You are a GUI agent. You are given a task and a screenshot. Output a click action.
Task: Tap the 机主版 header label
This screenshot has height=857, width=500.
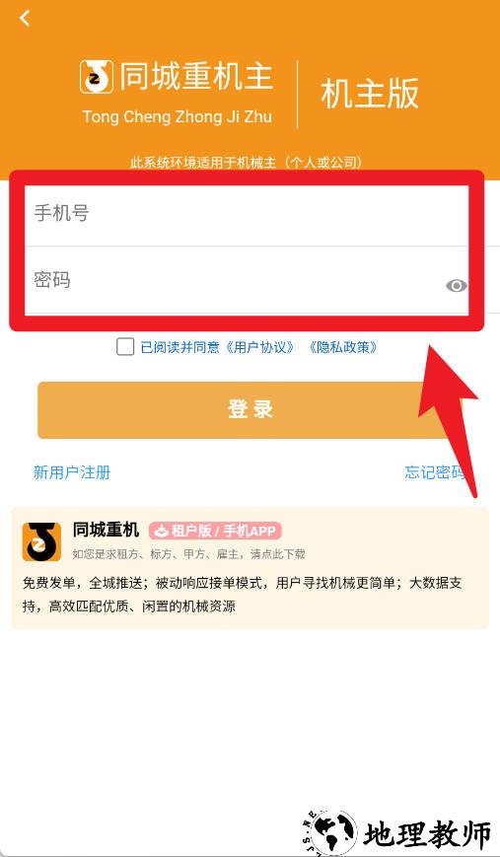pyautogui.click(x=370, y=94)
